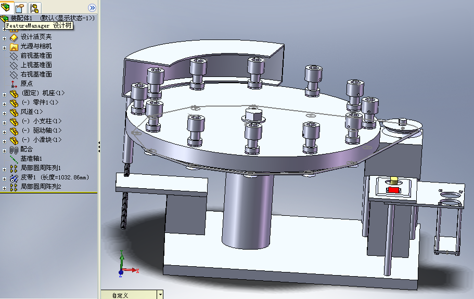Select (-) 零件1<1> label
This screenshot has height=299, width=474.
pyautogui.click(x=40, y=102)
